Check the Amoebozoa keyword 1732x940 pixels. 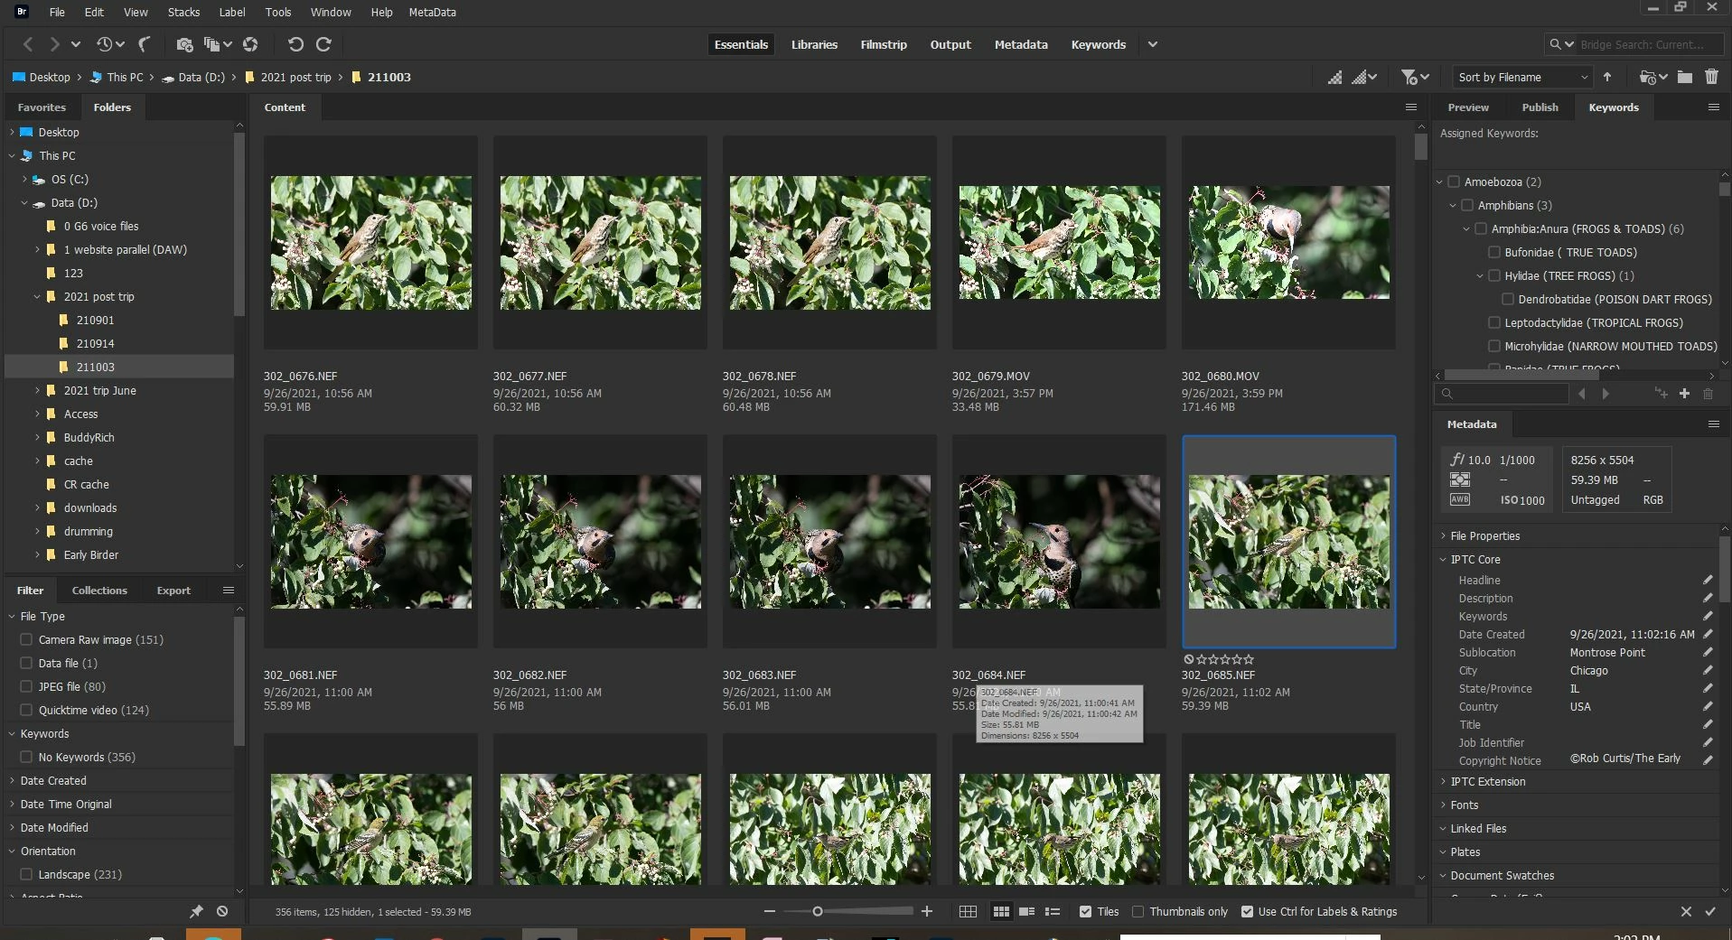click(x=1454, y=182)
